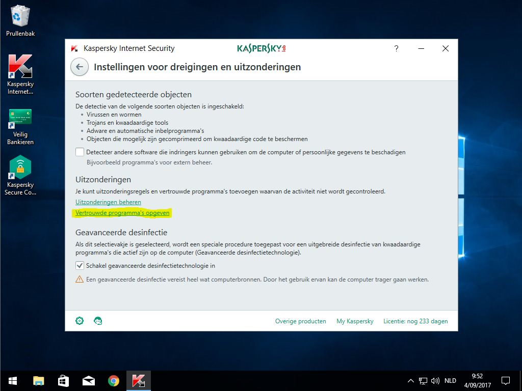
Task: Click the Geavanceerde desinfectie heading
Action: (121, 232)
